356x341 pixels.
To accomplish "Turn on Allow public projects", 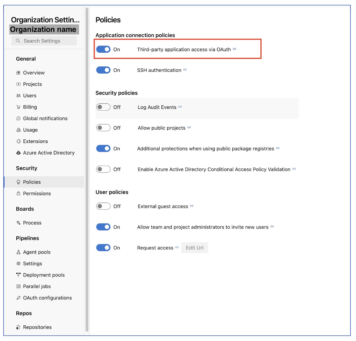I will [103, 128].
